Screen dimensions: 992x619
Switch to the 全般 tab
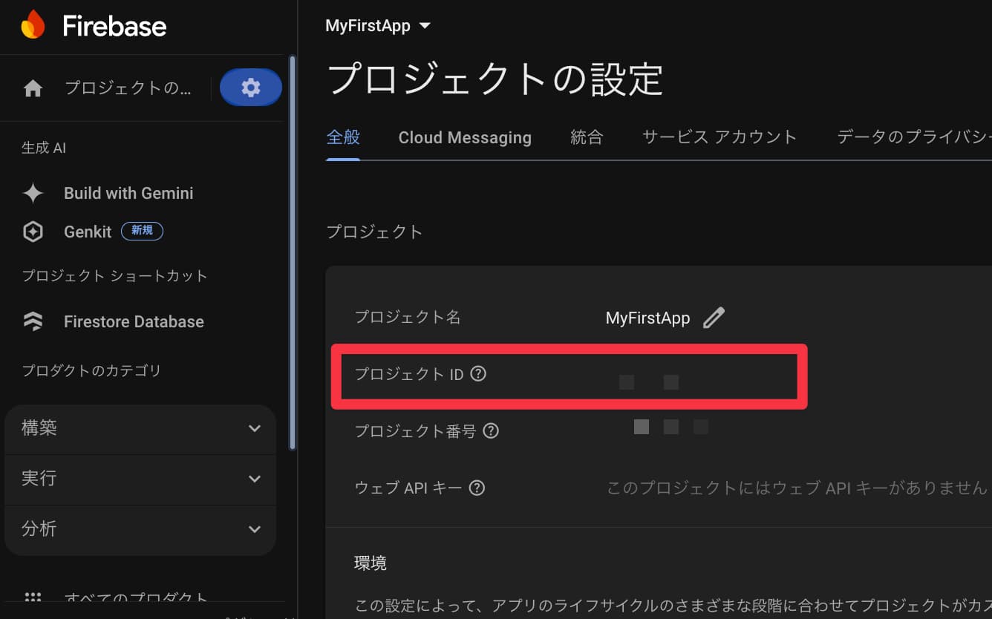point(343,137)
